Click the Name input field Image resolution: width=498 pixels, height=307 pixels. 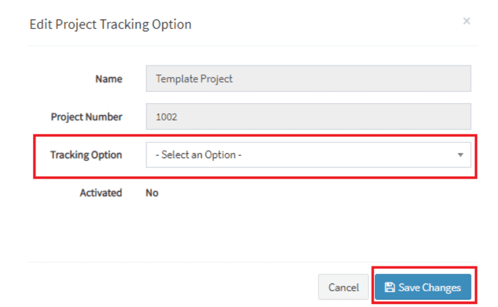click(308, 79)
